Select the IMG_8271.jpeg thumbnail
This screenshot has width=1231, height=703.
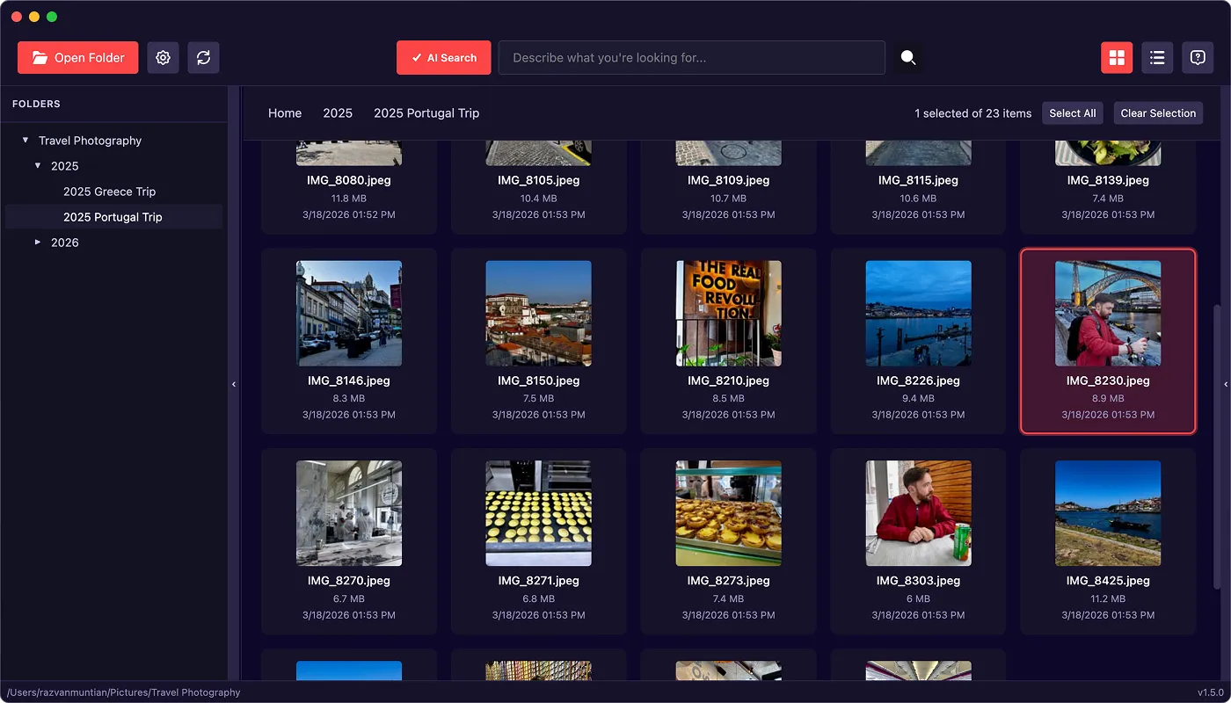(x=539, y=513)
